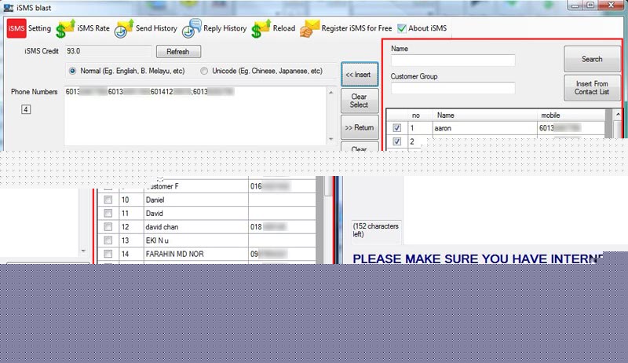Minimize the iSMS blast window
The width and height of the screenshot is (628, 363).
click(x=575, y=5)
